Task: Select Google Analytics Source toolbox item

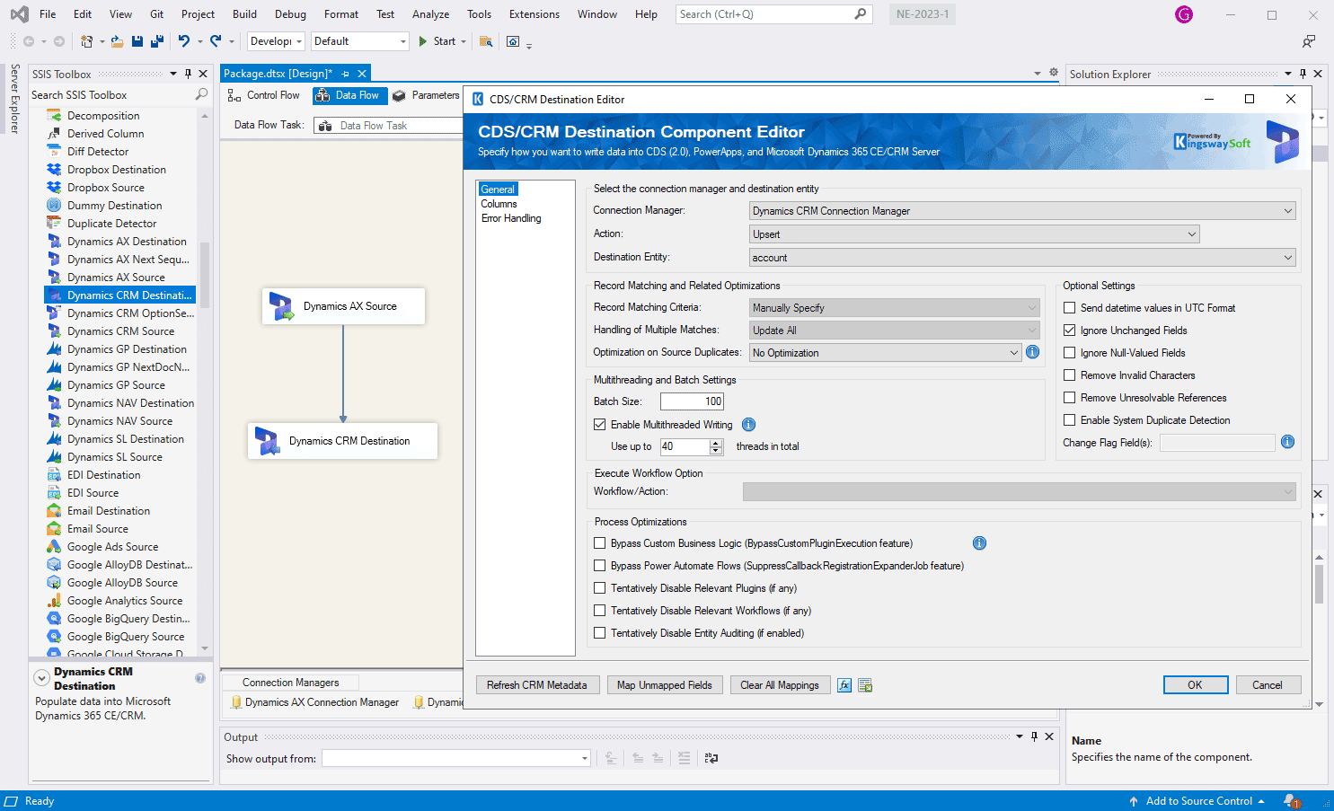Action: [125, 601]
